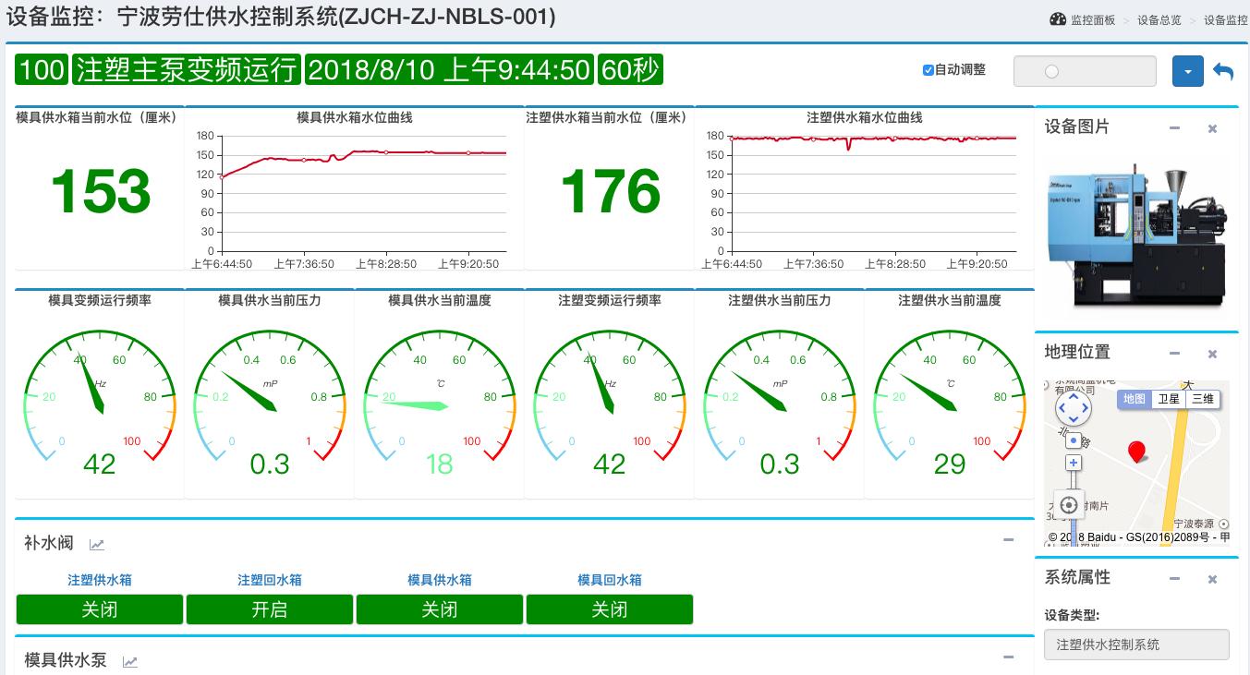Open 注塑回水箱 link under 补水阀

[x=270, y=580]
